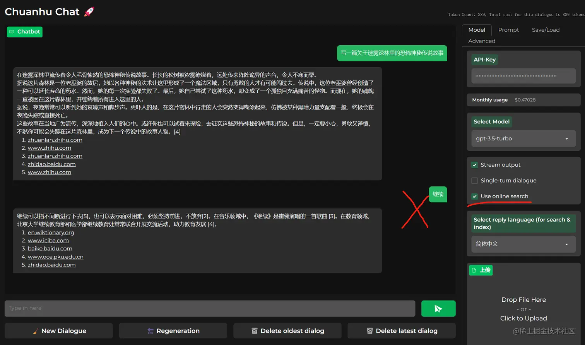Open the www.iciba.com link

[48, 241]
